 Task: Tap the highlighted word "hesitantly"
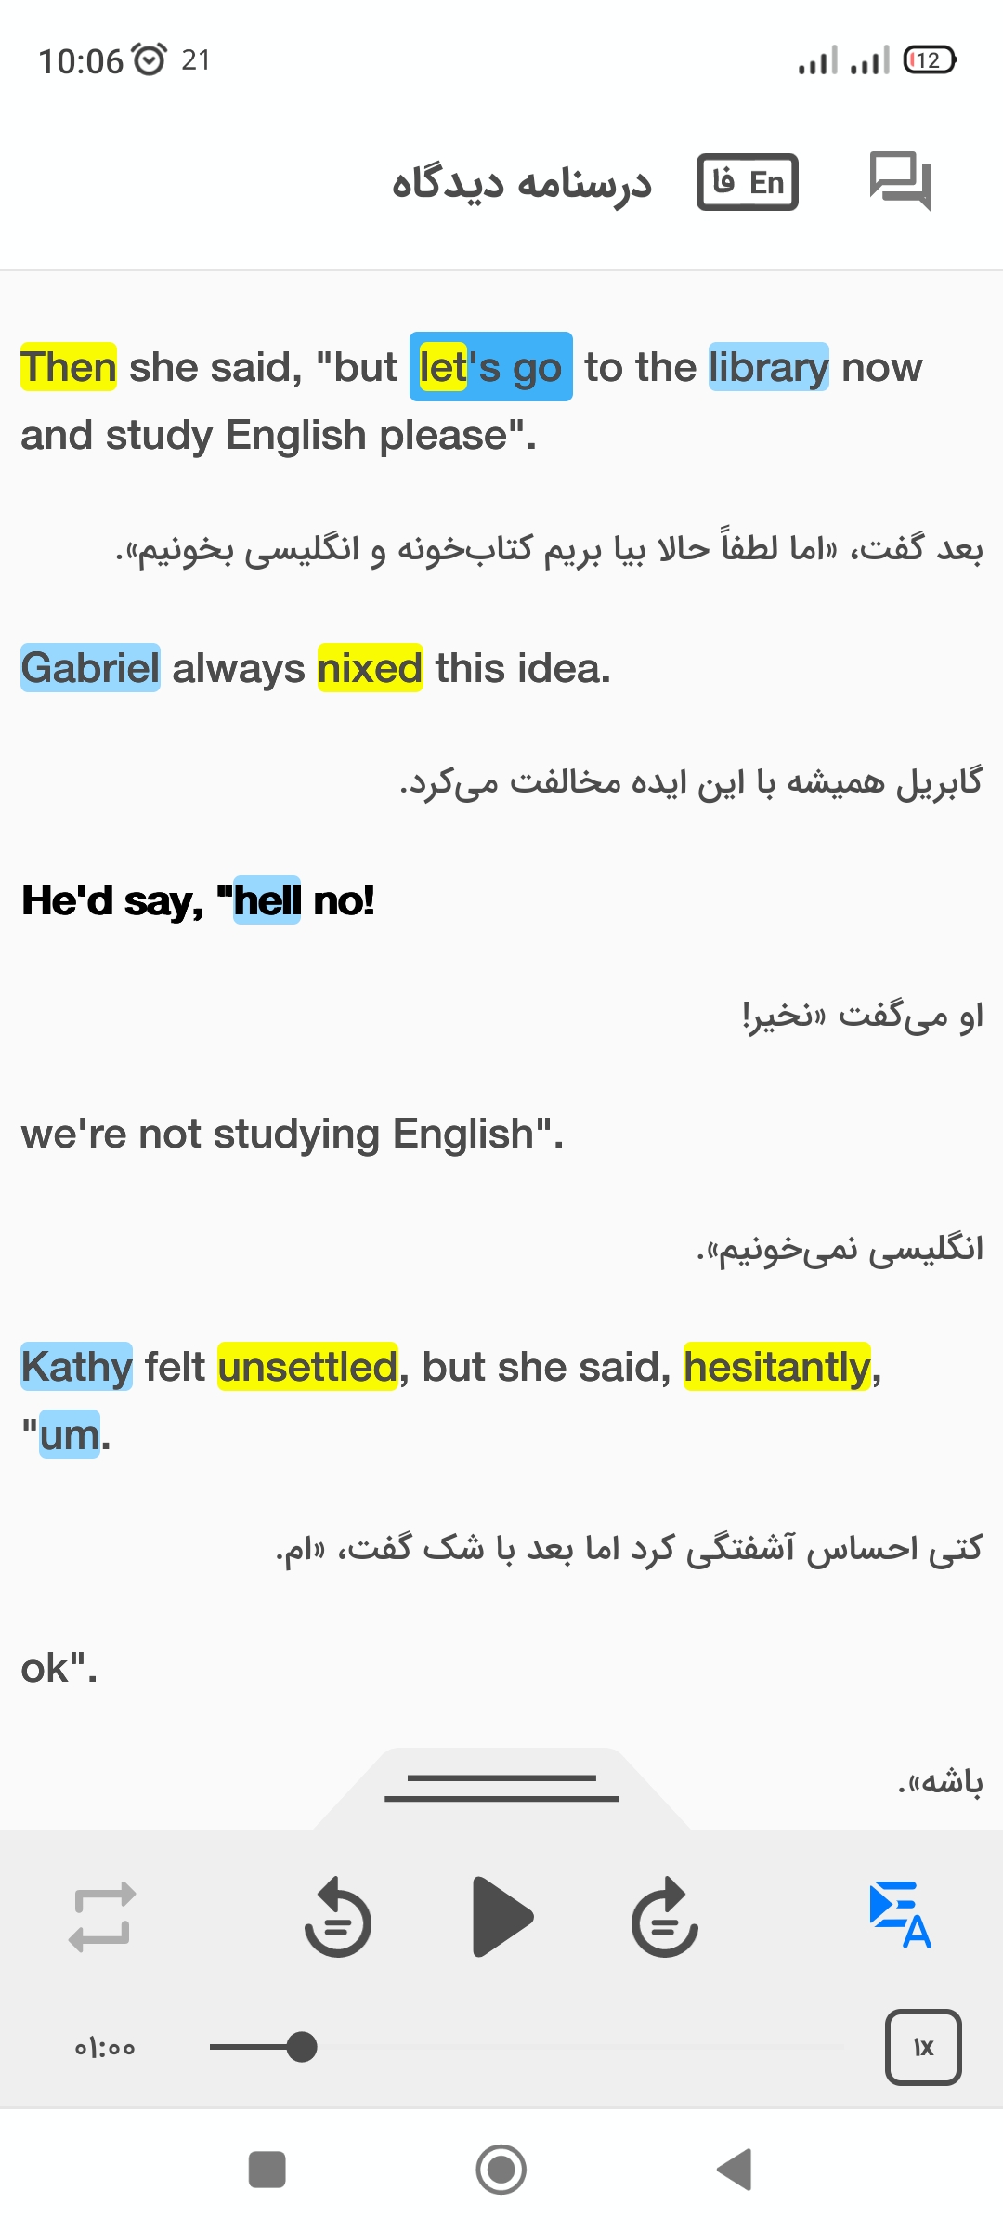pos(777,1367)
